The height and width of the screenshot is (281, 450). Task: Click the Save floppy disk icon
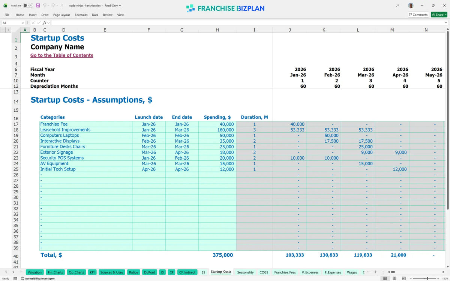(x=38, y=6)
